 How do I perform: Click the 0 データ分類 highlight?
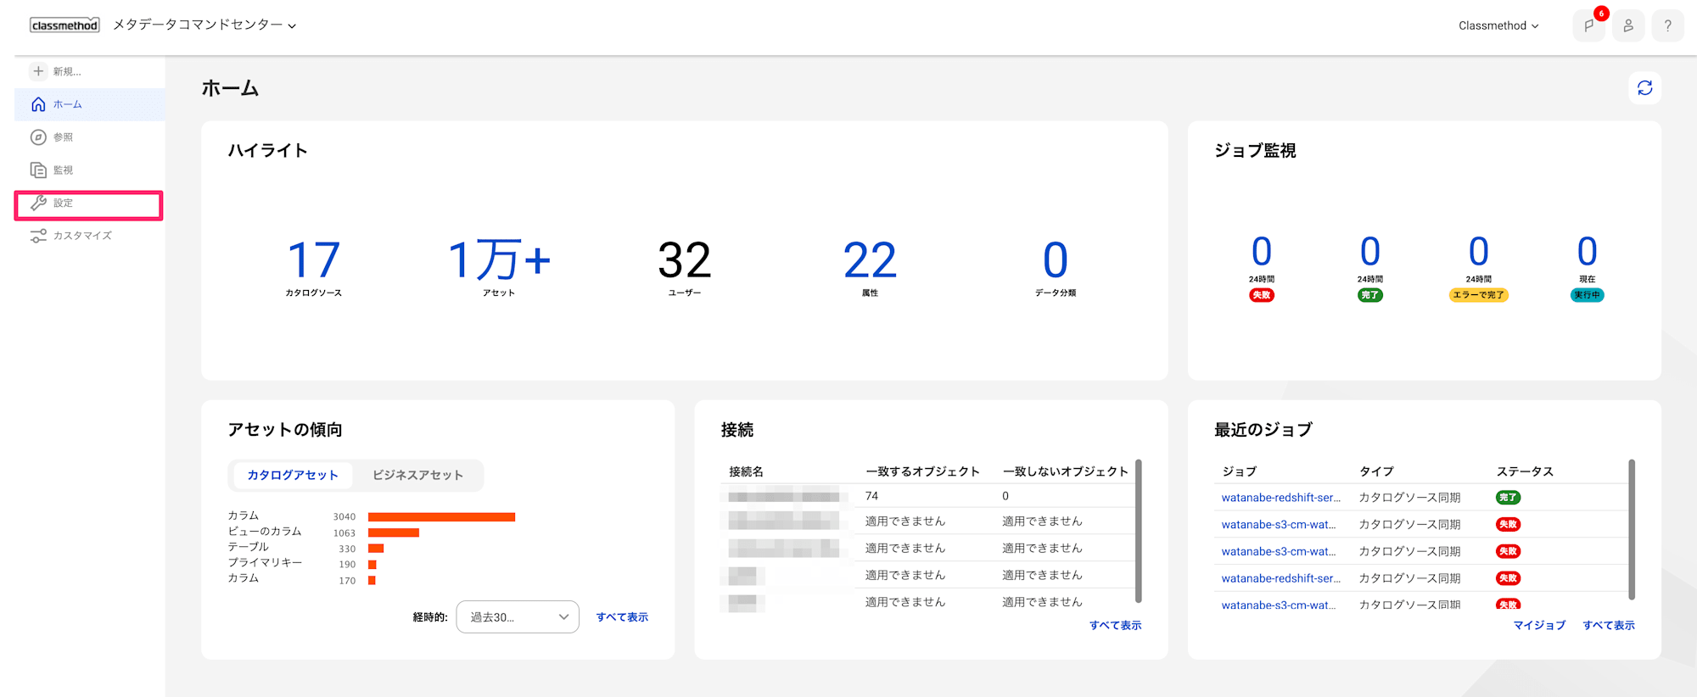pos(1055,267)
